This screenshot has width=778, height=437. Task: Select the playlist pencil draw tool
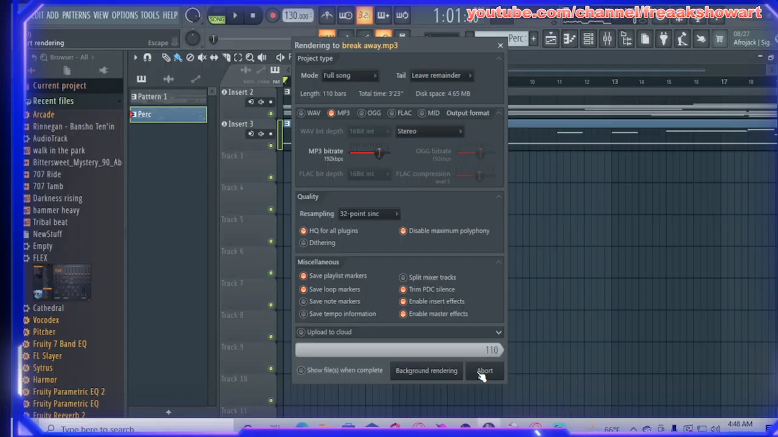[x=166, y=58]
